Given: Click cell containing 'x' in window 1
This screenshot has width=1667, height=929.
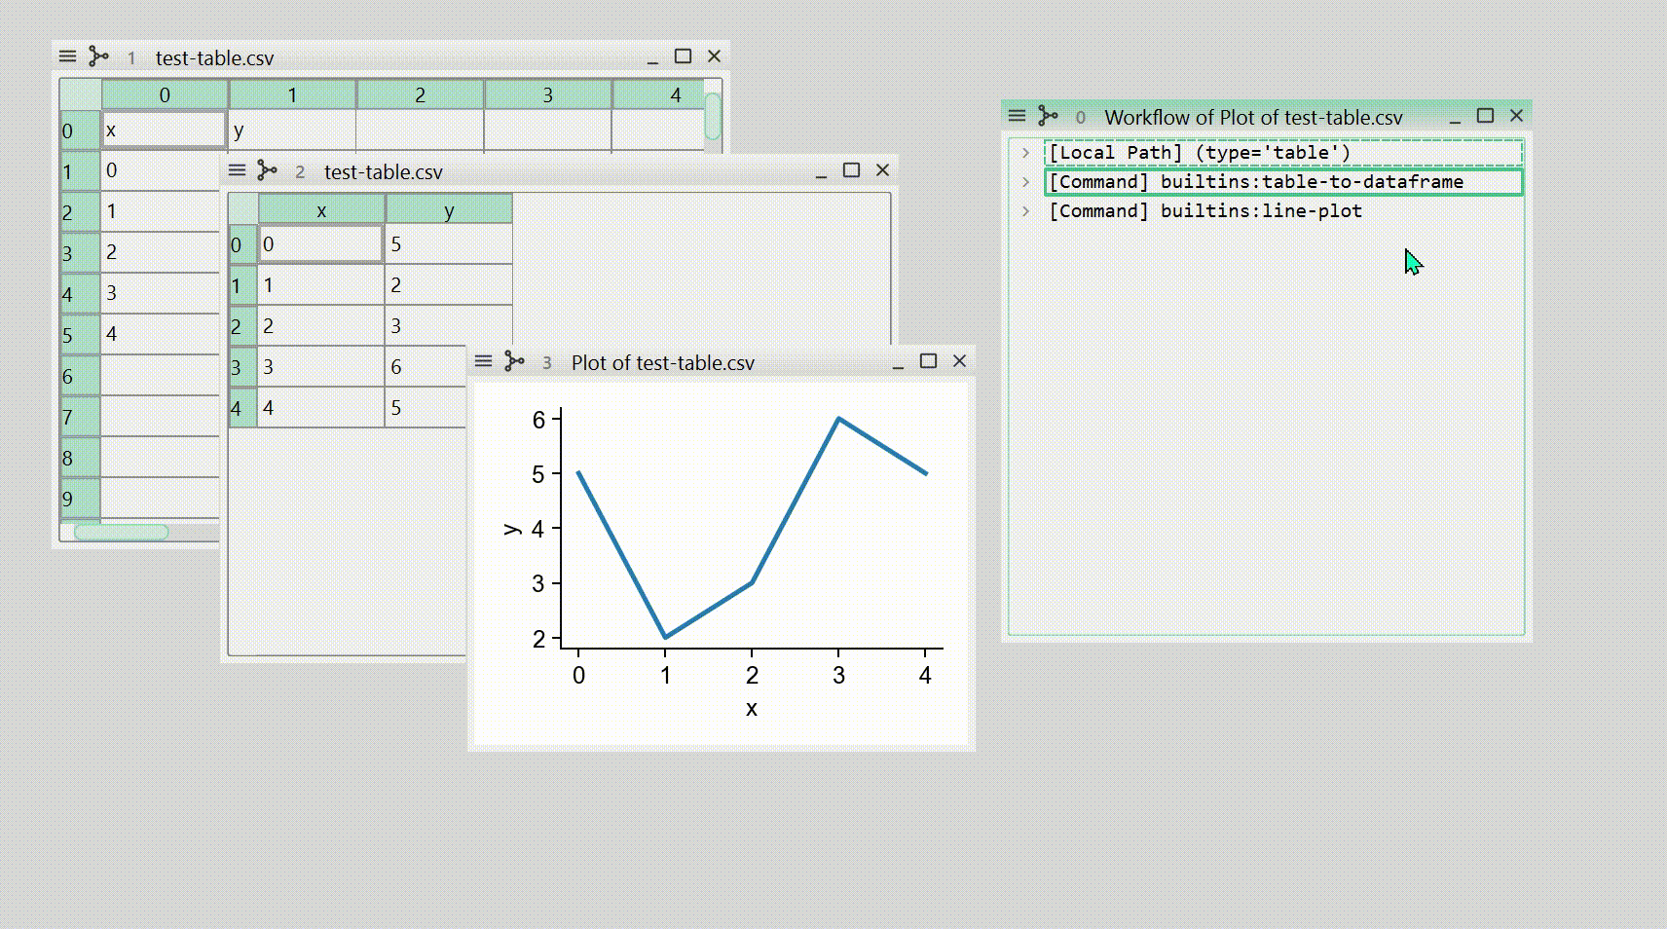Looking at the screenshot, I should pyautogui.click(x=165, y=130).
